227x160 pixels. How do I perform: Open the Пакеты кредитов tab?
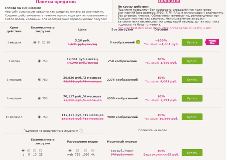click(56, 2)
